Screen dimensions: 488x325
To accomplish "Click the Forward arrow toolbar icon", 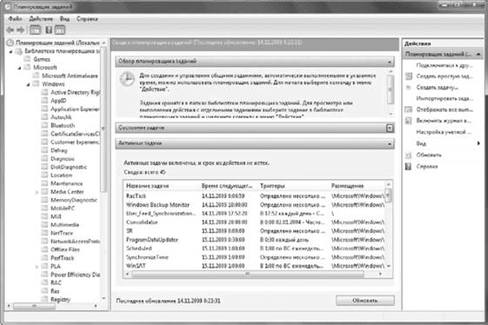I will 21,30.
